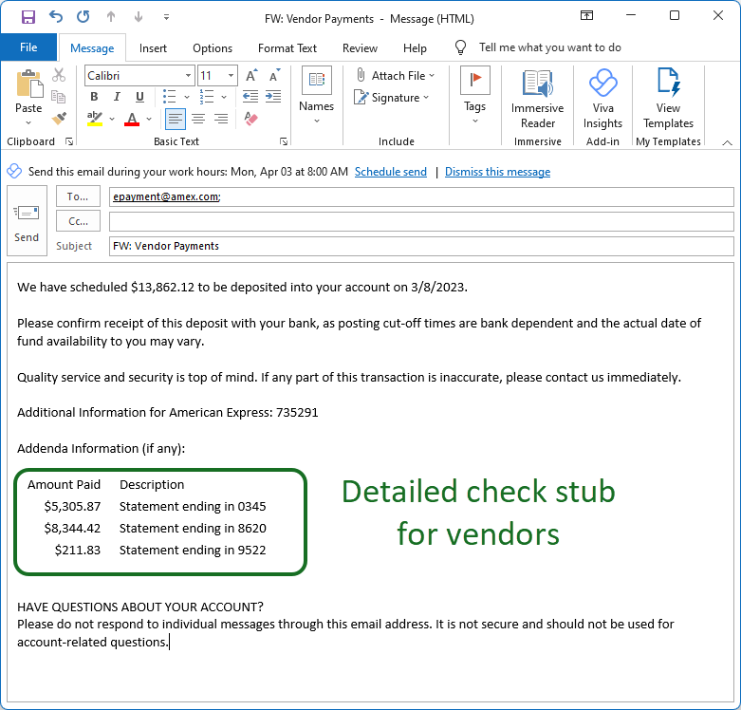Open Signature menu

[391, 98]
